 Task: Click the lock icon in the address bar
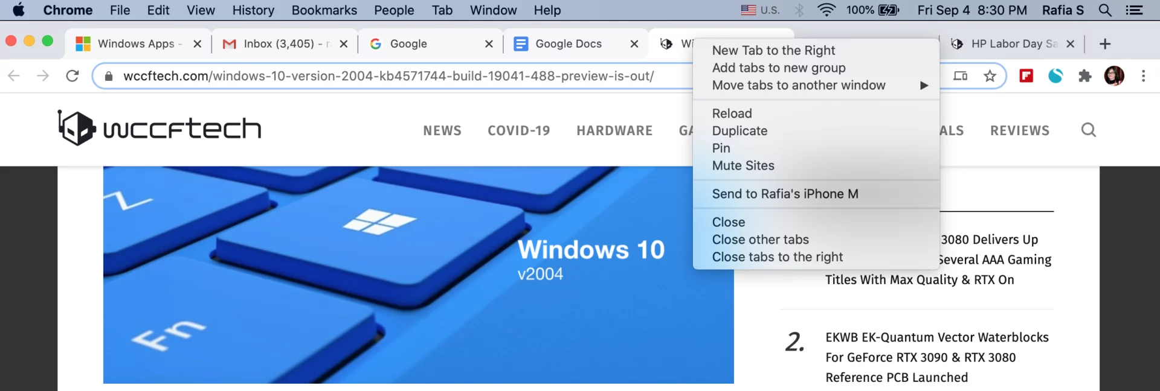coord(109,76)
